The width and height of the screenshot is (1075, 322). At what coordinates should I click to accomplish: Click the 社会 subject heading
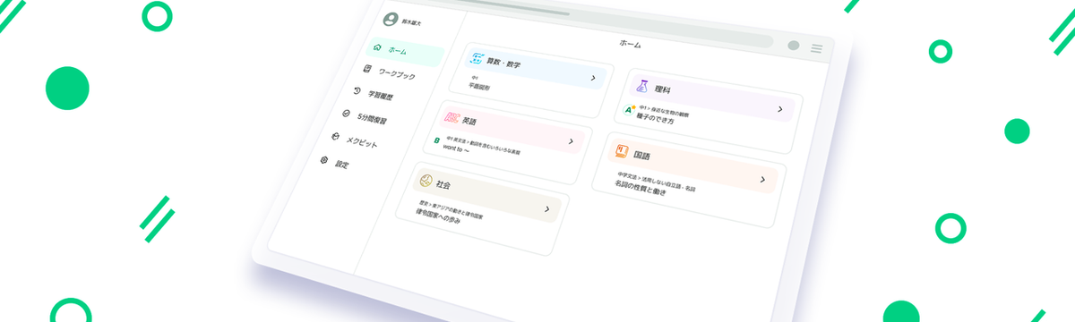443,185
